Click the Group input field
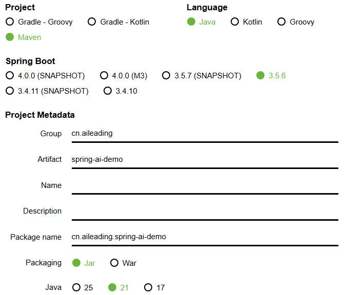The height and width of the screenshot is (295, 344). coord(205,134)
